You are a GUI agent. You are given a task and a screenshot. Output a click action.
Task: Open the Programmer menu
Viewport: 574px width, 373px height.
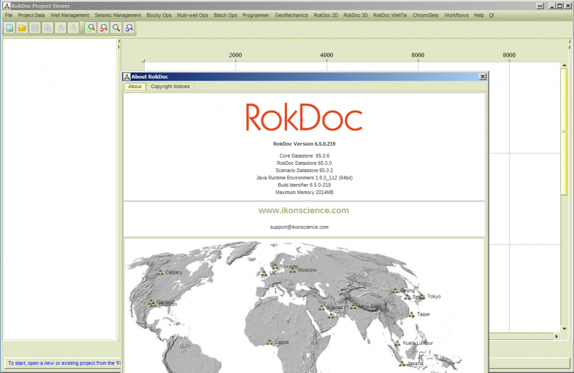click(256, 15)
